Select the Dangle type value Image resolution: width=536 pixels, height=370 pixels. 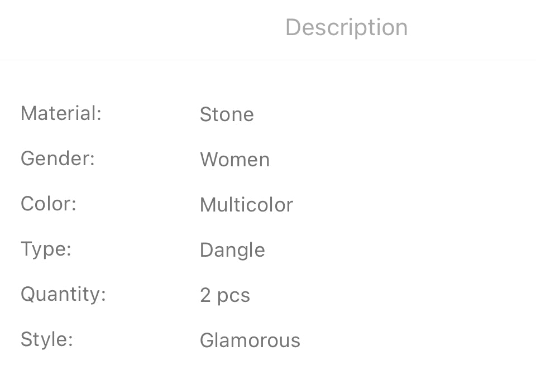click(232, 251)
